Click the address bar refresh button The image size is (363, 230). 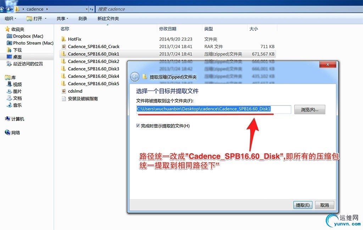pos(92,9)
